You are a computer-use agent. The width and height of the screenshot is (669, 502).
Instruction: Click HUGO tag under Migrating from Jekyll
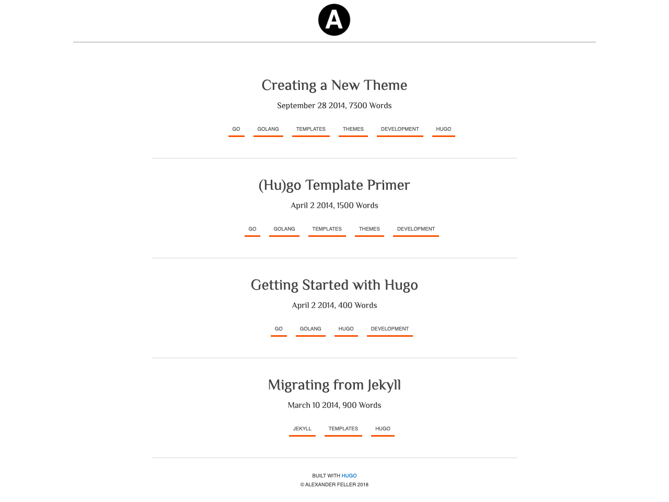pos(383,429)
